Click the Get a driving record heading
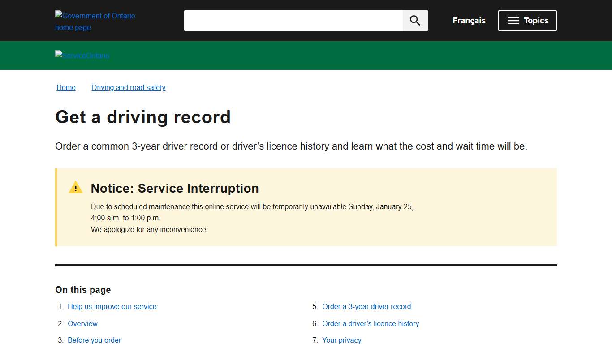Screen dimensions: 612x344 (x=143, y=117)
